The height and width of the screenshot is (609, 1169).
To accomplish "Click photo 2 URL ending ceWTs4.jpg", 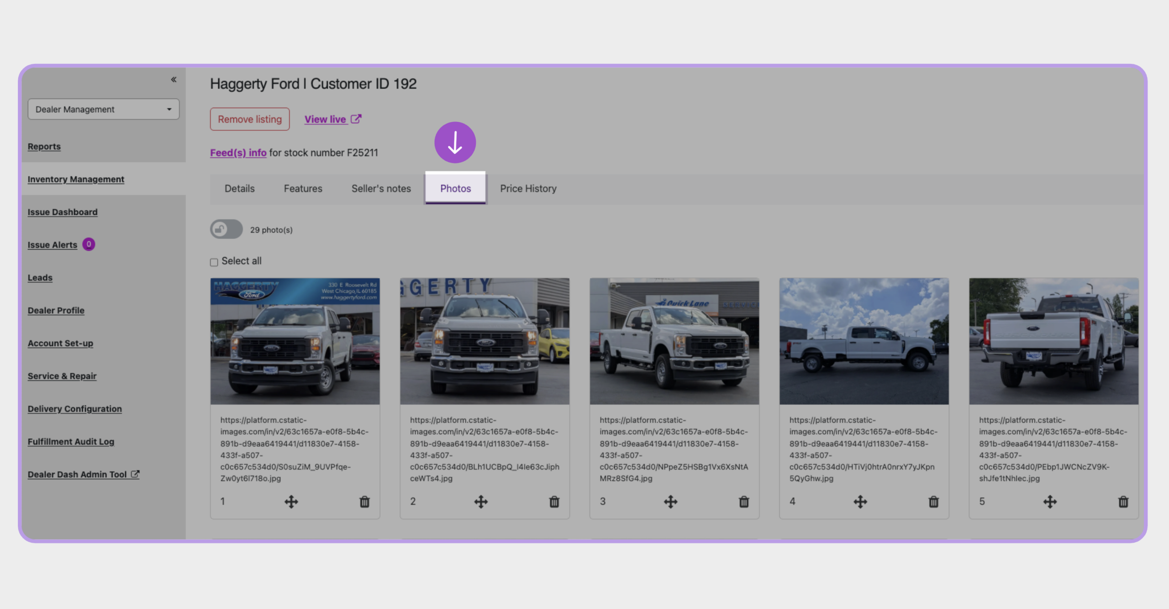I will pyautogui.click(x=484, y=449).
